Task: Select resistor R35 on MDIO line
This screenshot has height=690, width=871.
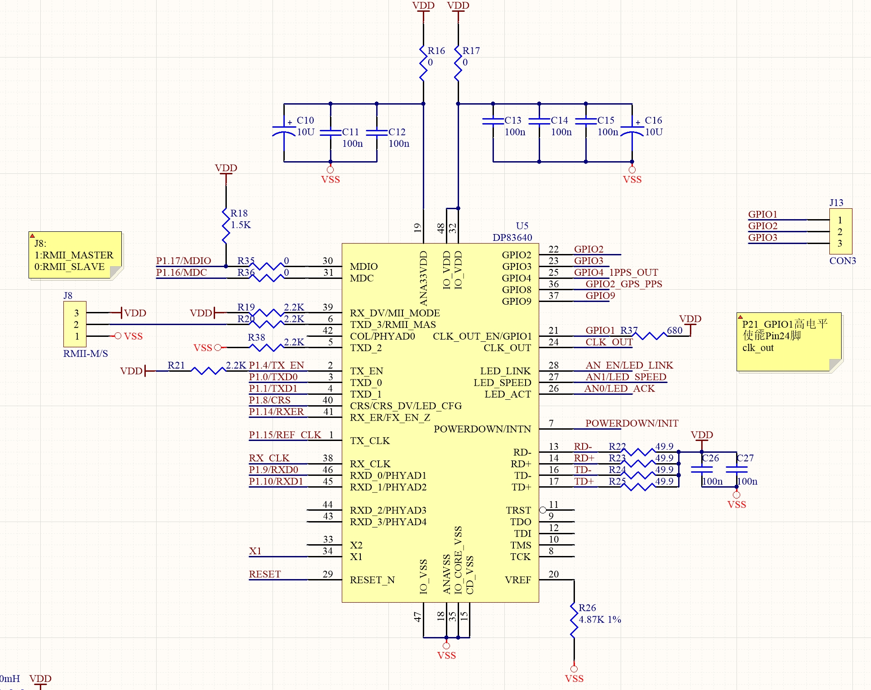Action: click(267, 266)
